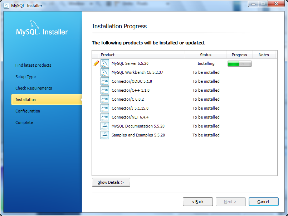This screenshot has height=216, width=288.
Task: Go back with the Back button
Action: coord(197,202)
